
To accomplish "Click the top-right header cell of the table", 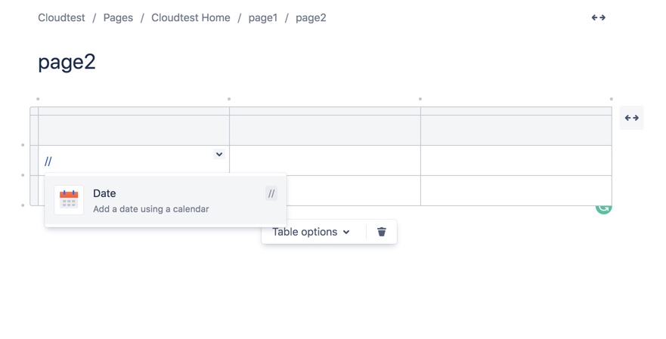I will 516,130.
